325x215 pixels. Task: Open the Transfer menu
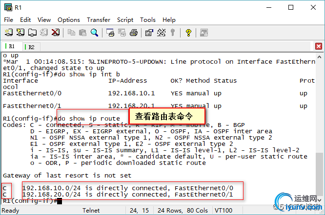(x=99, y=20)
